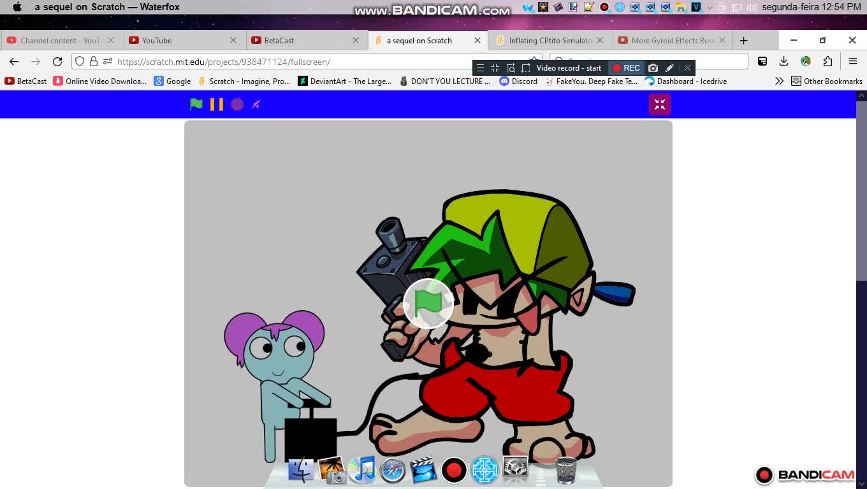Open the Waterfox hamburger menu
The height and width of the screenshot is (489, 867).
click(x=853, y=61)
